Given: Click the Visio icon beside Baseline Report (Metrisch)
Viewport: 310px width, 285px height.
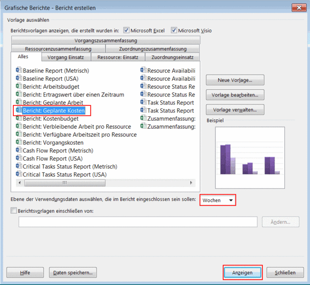Looking at the screenshot, I should coord(19,70).
